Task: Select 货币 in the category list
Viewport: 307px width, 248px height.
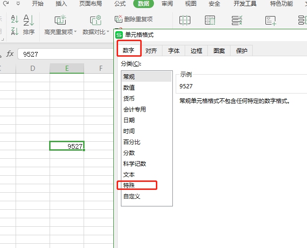Action: 146,98
